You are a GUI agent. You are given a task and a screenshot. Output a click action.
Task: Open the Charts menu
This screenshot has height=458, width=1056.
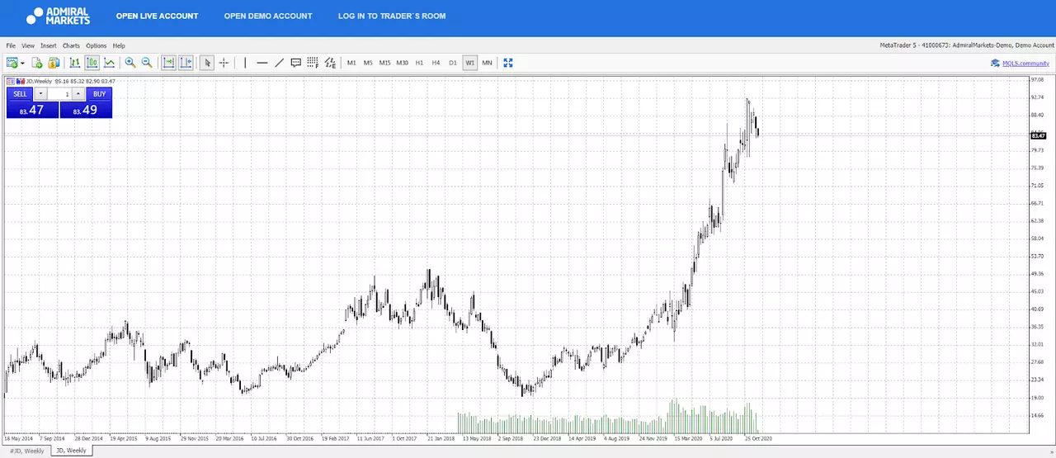71,45
